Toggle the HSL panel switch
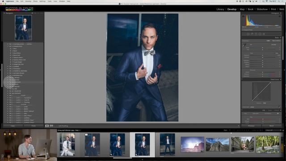Viewport: 286px width, 161px height. point(242,110)
